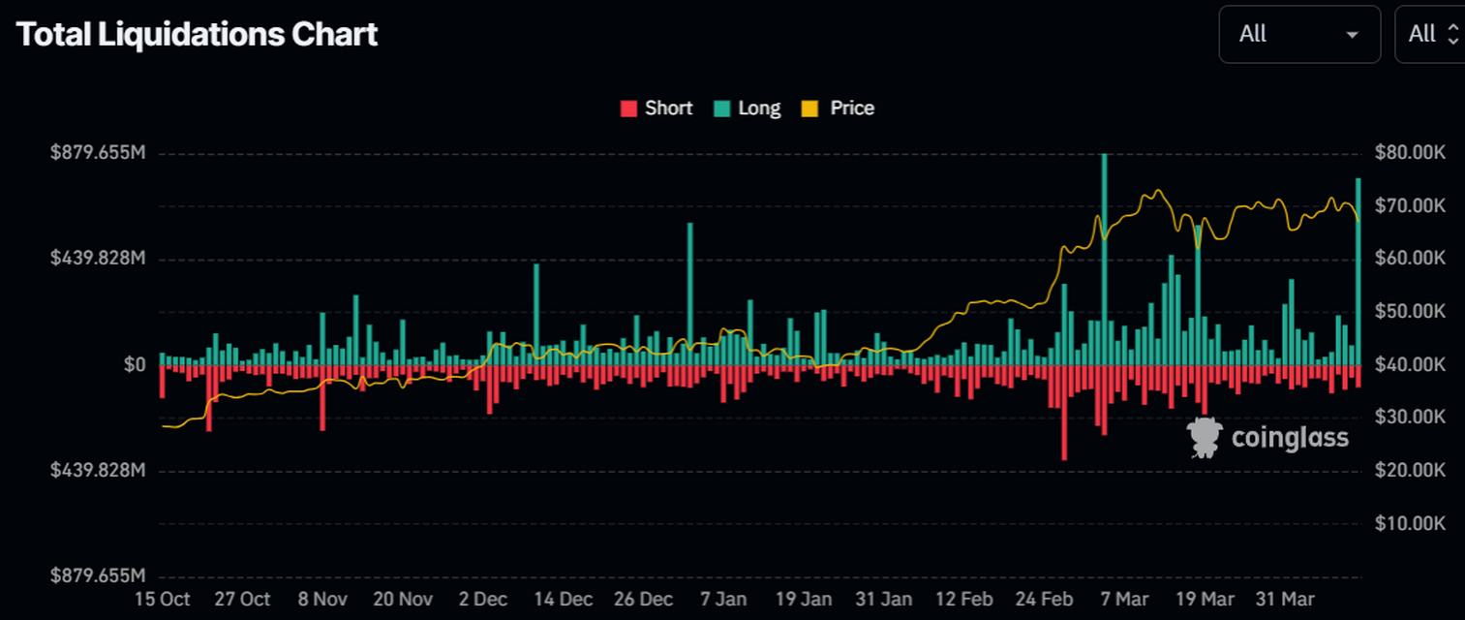Click the top $879.655M liquidation axis label
This screenshot has width=1465, height=620.
tap(98, 153)
